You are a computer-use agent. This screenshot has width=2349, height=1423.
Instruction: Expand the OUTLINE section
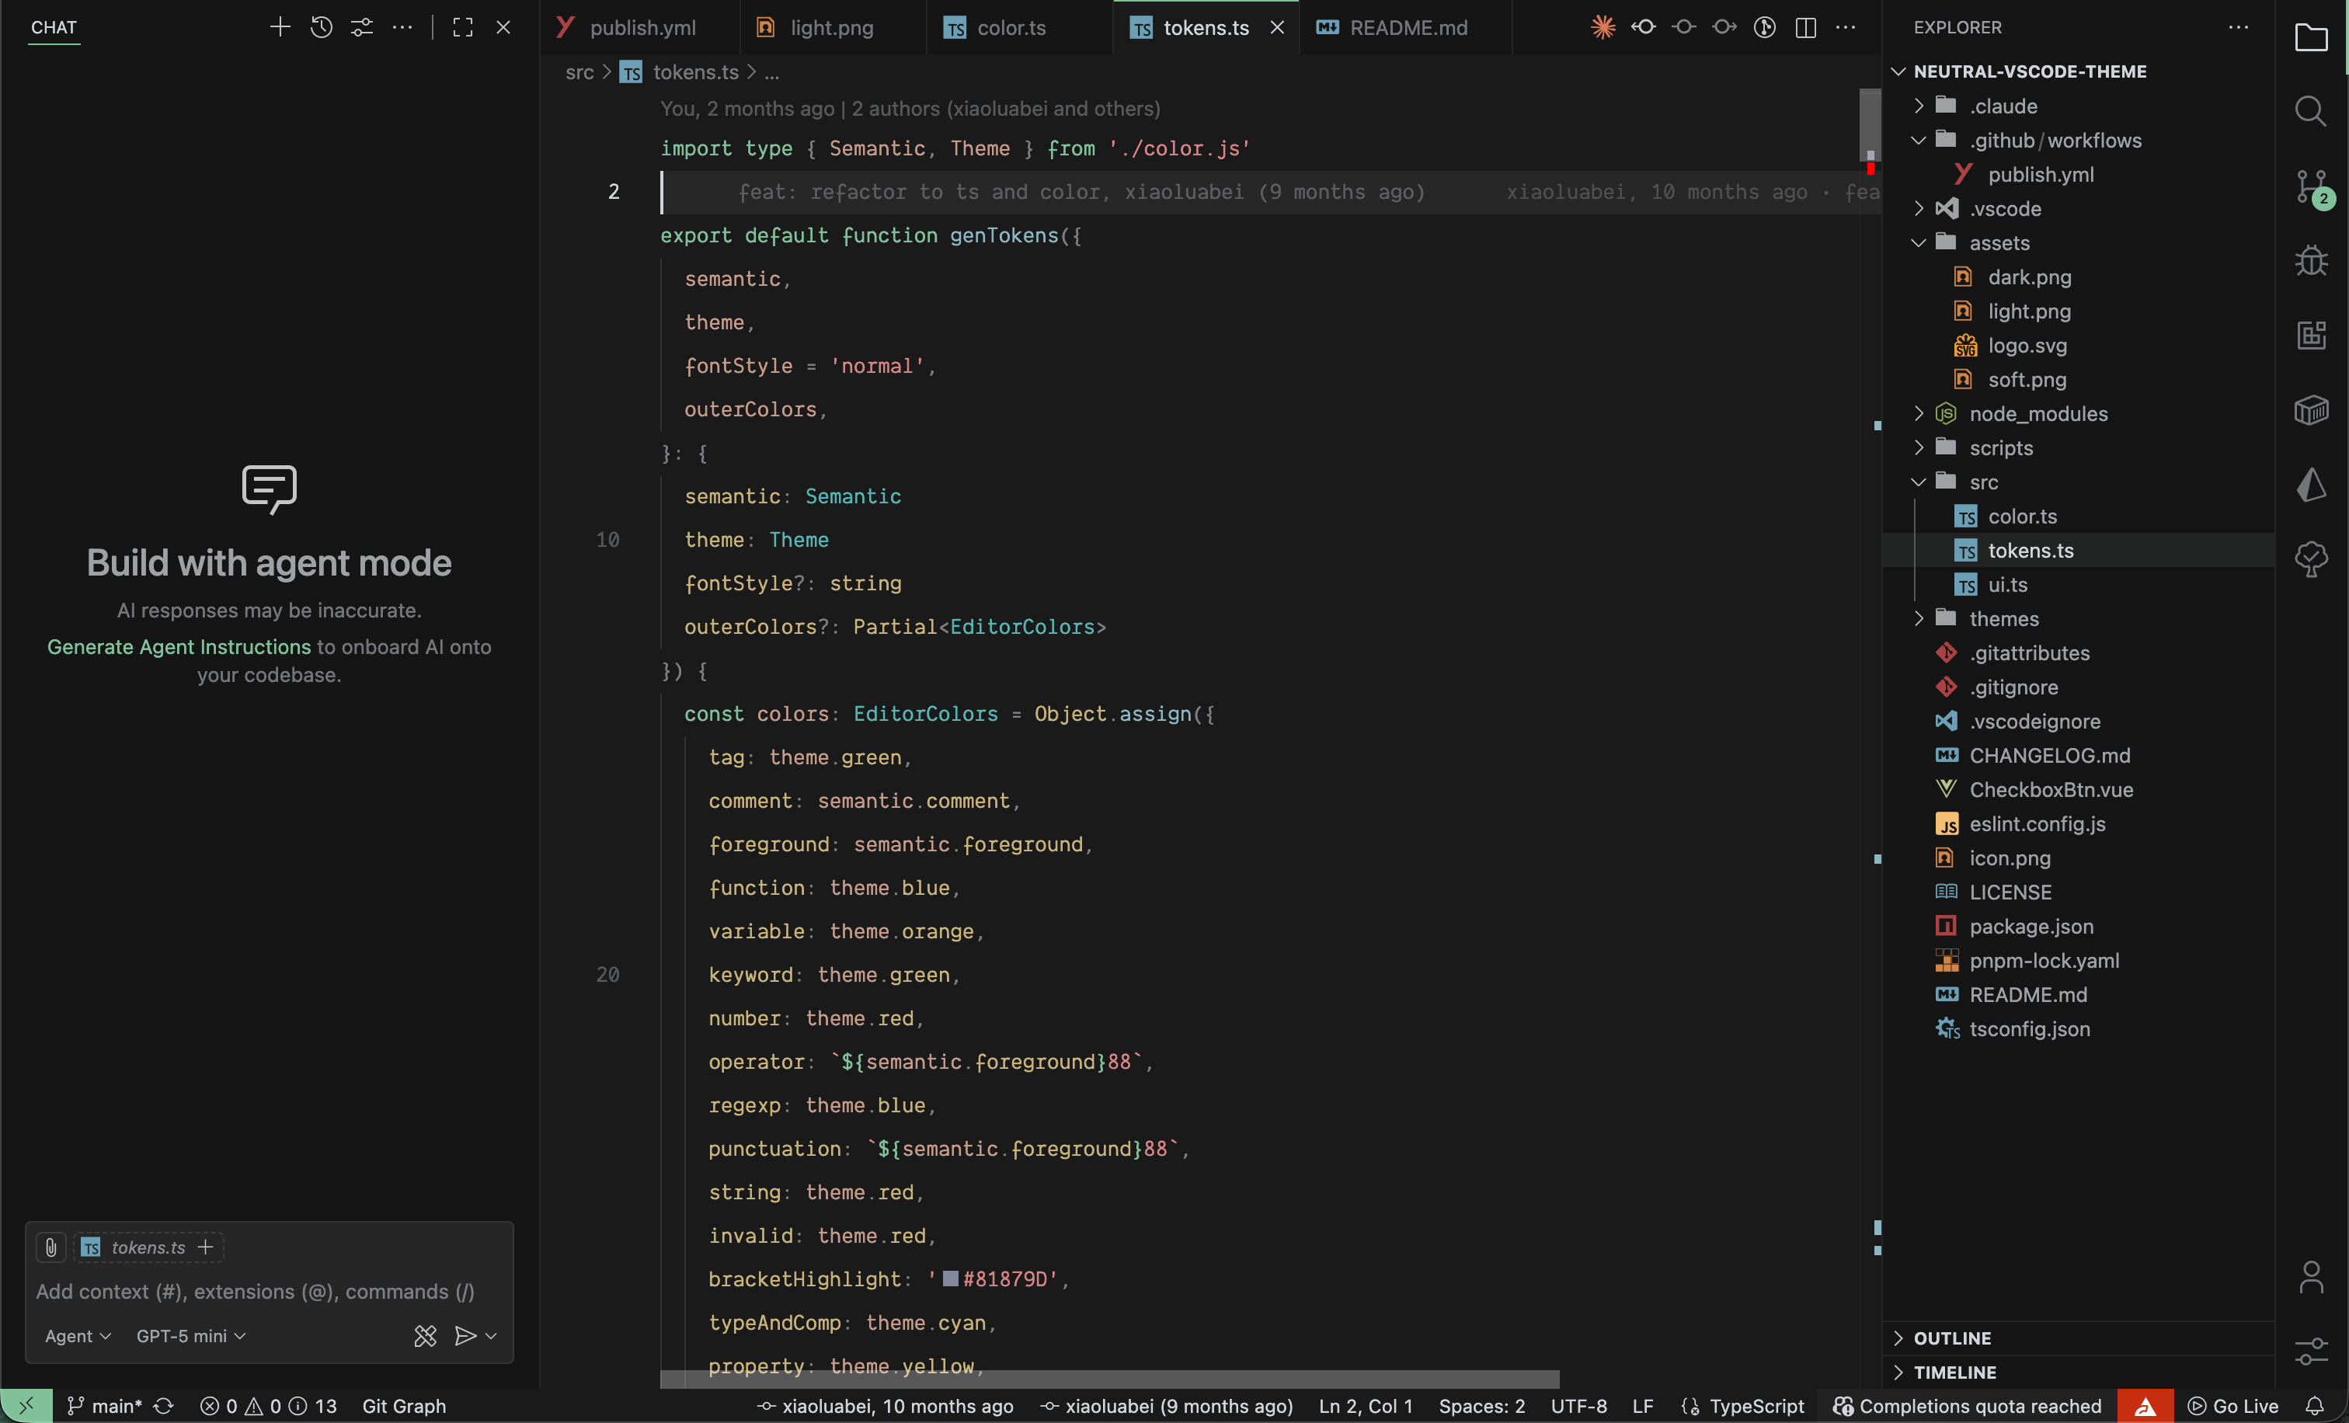2079,1338
